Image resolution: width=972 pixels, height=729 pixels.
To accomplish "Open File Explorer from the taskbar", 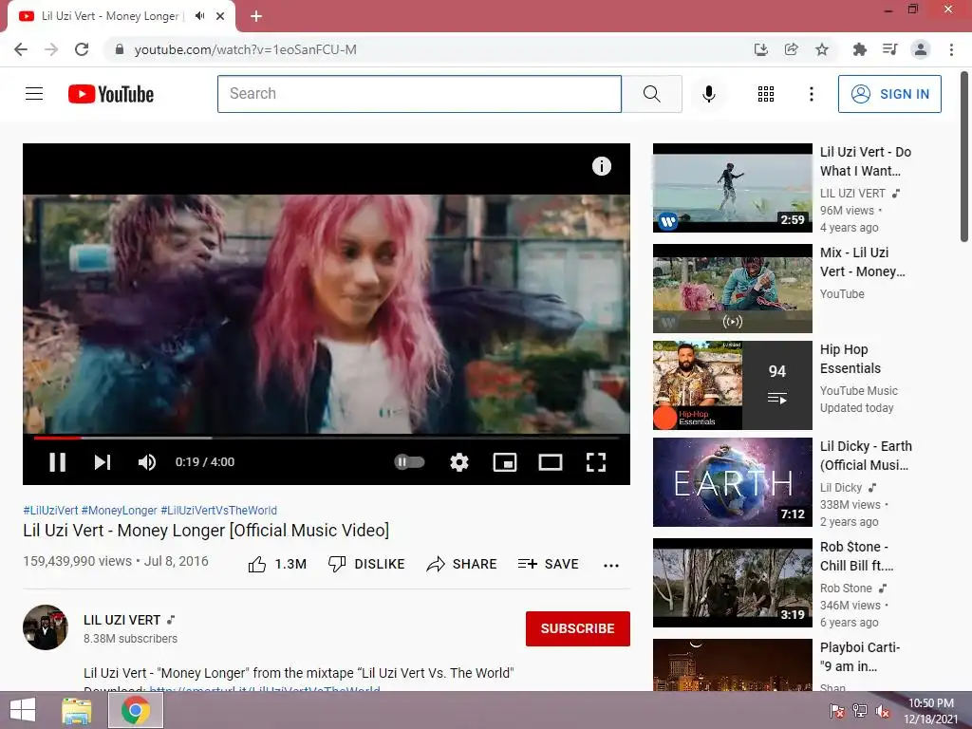I will coord(77,710).
